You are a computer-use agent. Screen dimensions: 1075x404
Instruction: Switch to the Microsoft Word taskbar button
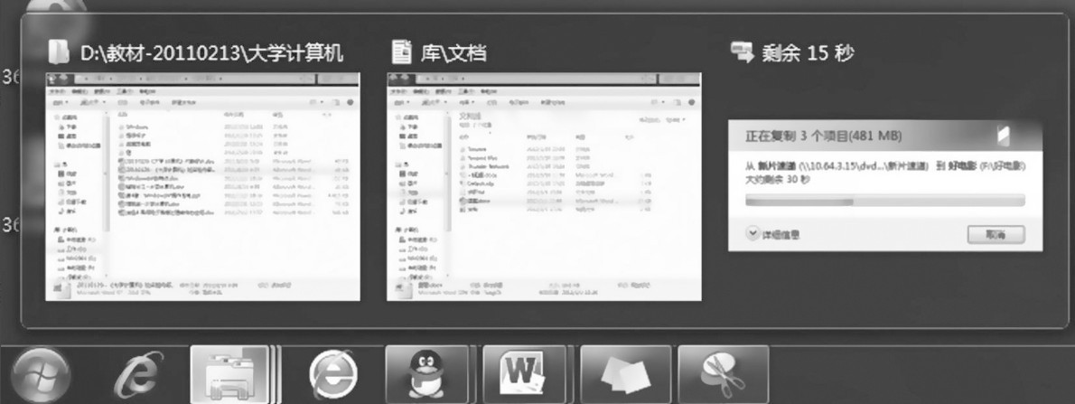(525, 374)
